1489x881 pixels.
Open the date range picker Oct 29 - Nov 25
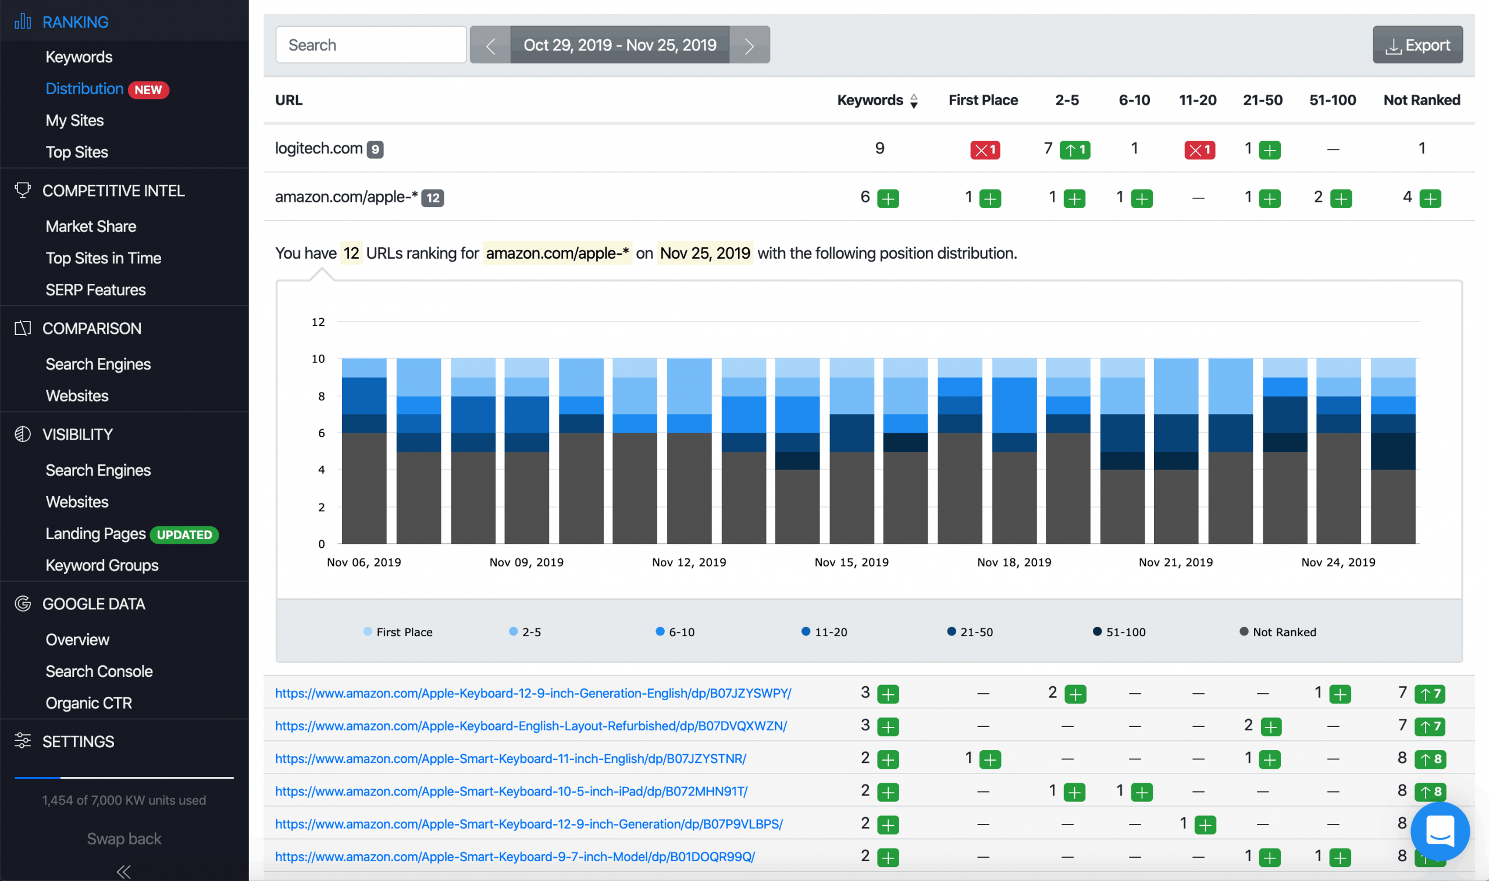coord(620,45)
